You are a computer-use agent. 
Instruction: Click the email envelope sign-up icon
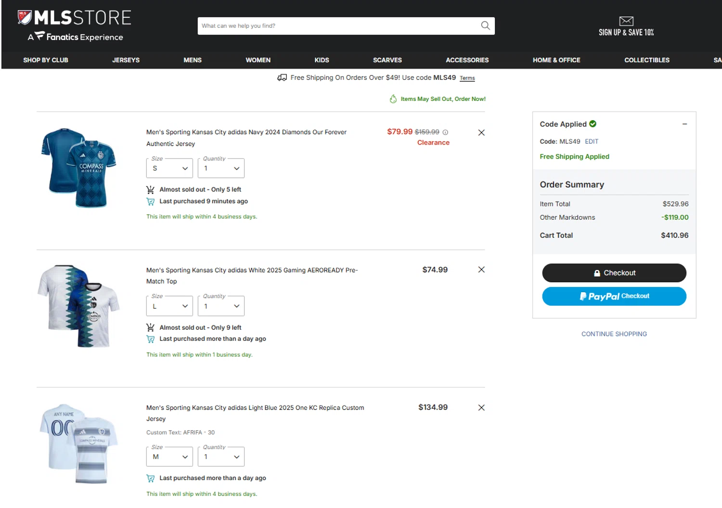626,21
